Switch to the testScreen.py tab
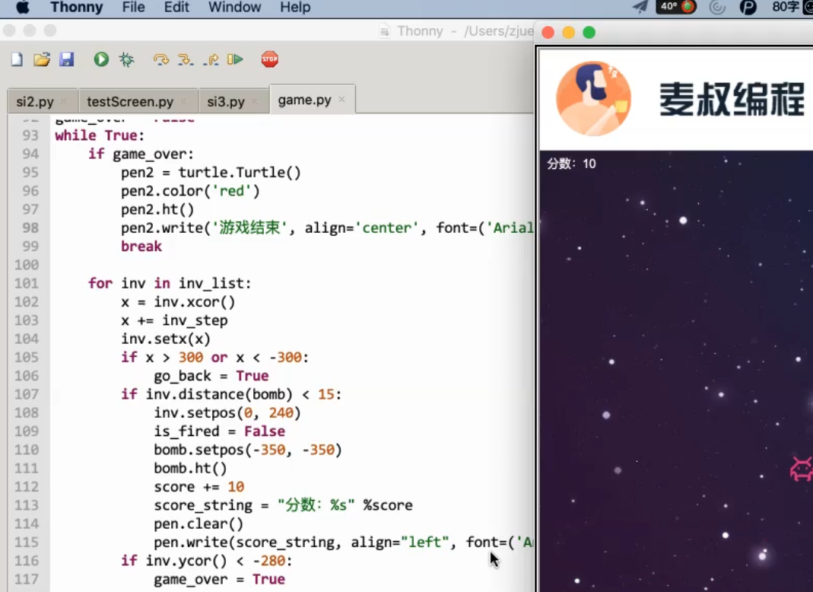 click(x=130, y=101)
